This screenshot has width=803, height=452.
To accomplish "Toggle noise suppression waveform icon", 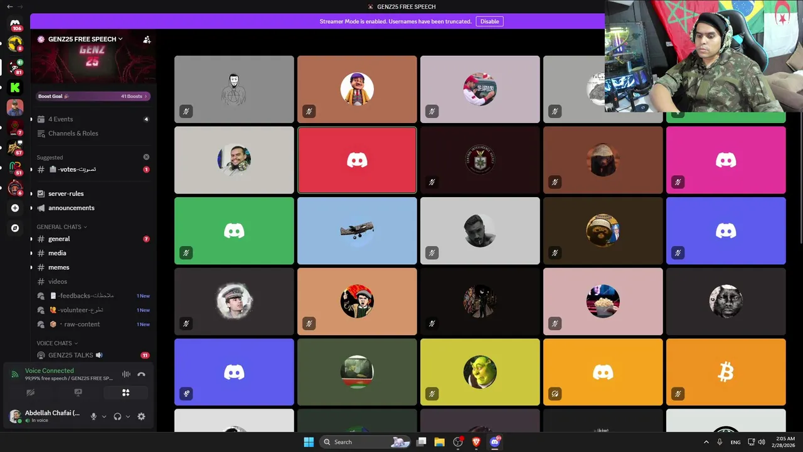I will click(x=126, y=374).
